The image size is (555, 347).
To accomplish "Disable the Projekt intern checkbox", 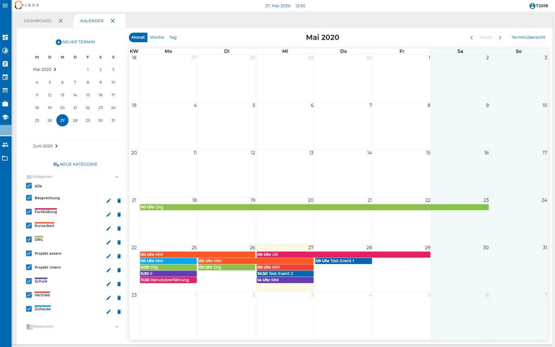I will coord(29,267).
